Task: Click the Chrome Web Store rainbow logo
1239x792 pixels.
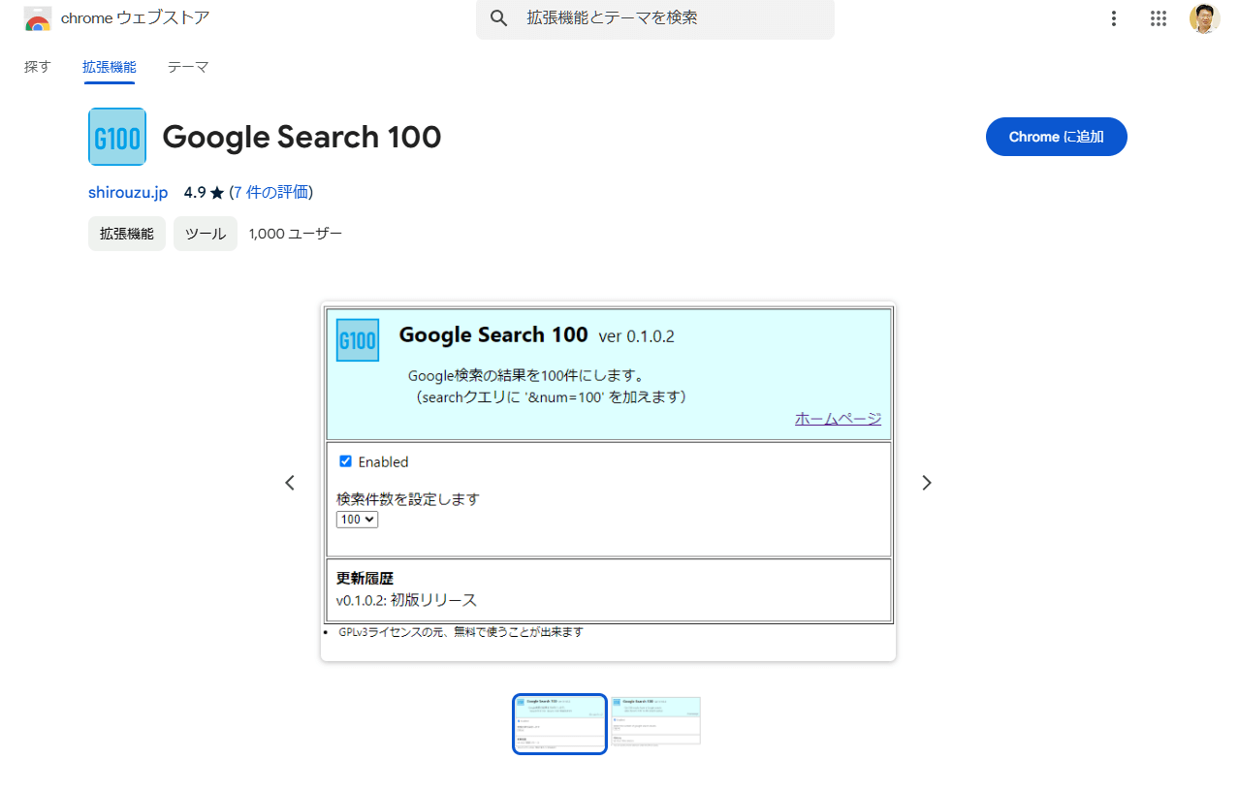Action: pyautogui.click(x=38, y=18)
